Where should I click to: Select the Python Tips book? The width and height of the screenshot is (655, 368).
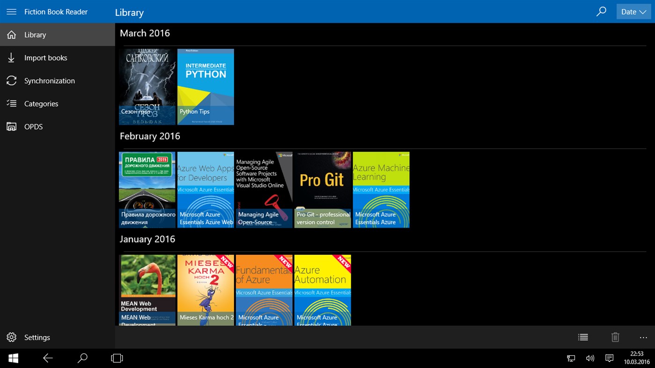tap(205, 87)
